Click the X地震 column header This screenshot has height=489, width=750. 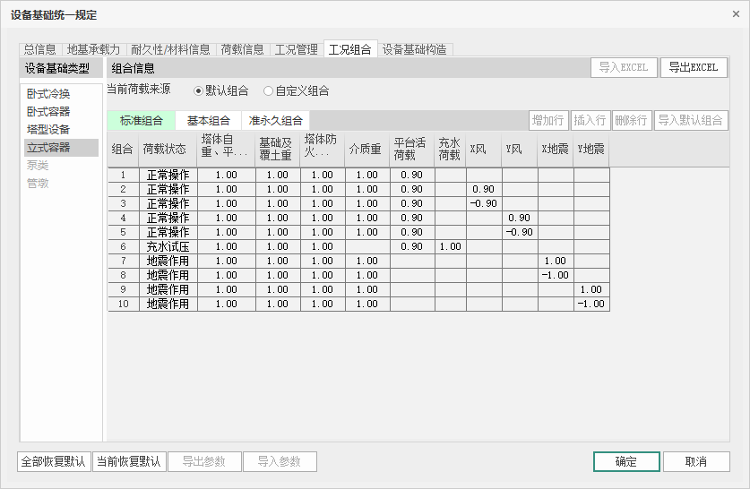pyautogui.click(x=556, y=150)
